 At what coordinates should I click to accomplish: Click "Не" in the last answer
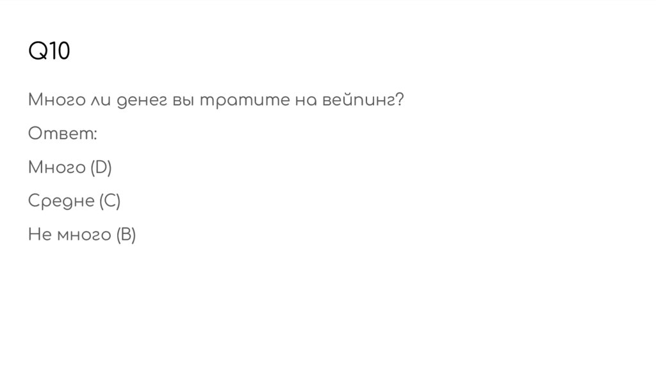pos(39,235)
